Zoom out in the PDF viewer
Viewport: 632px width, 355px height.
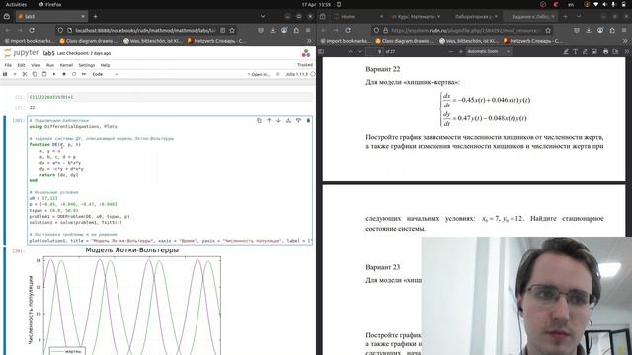point(450,51)
